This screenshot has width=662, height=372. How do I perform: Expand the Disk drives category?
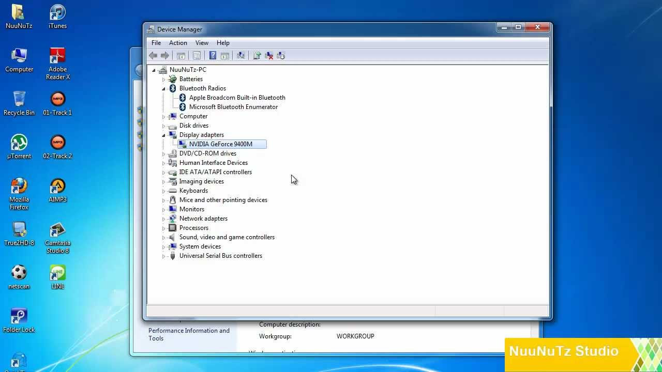[163, 126]
